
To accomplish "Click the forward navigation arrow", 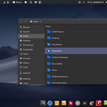I will (26, 21).
